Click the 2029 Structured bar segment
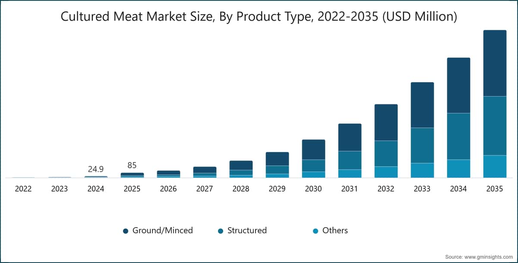The width and height of the screenshot is (518, 263). (x=277, y=170)
